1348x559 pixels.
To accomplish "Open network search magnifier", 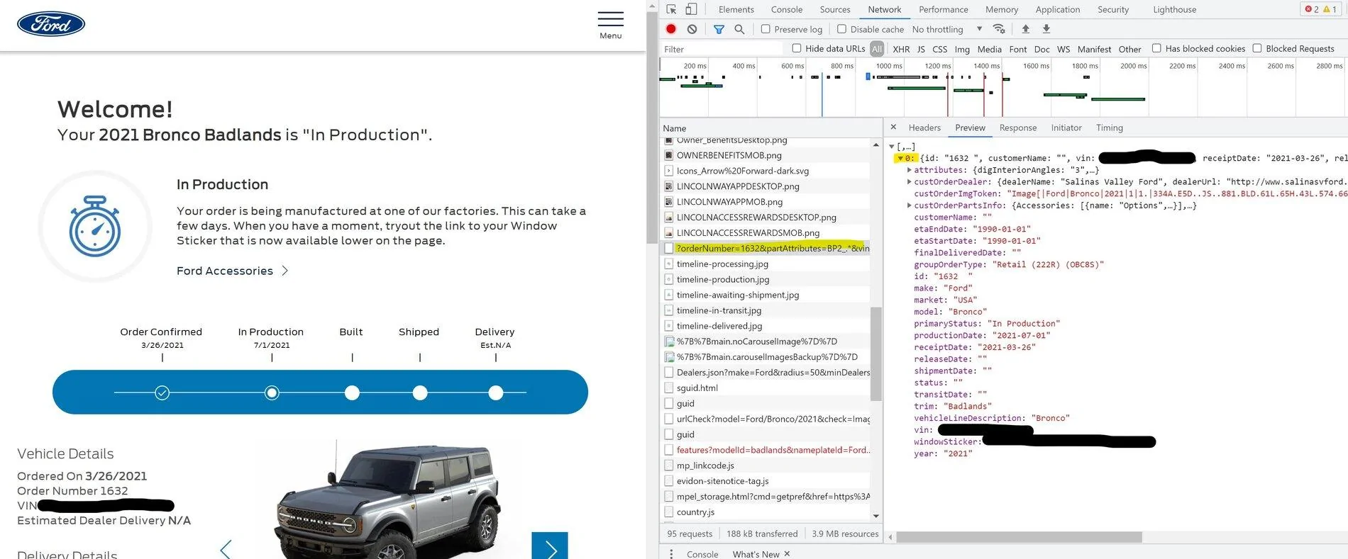I will (x=739, y=29).
